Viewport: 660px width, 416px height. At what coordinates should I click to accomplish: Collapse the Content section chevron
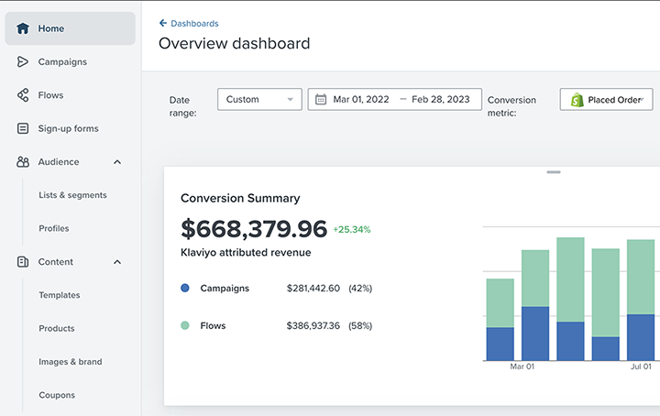pyautogui.click(x=117, y=262)
